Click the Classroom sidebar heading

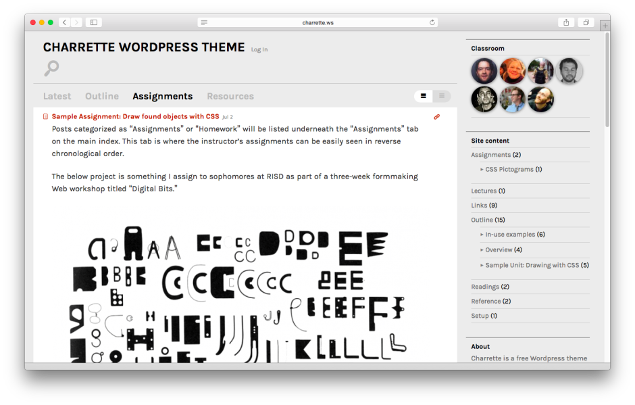(488, 48)
